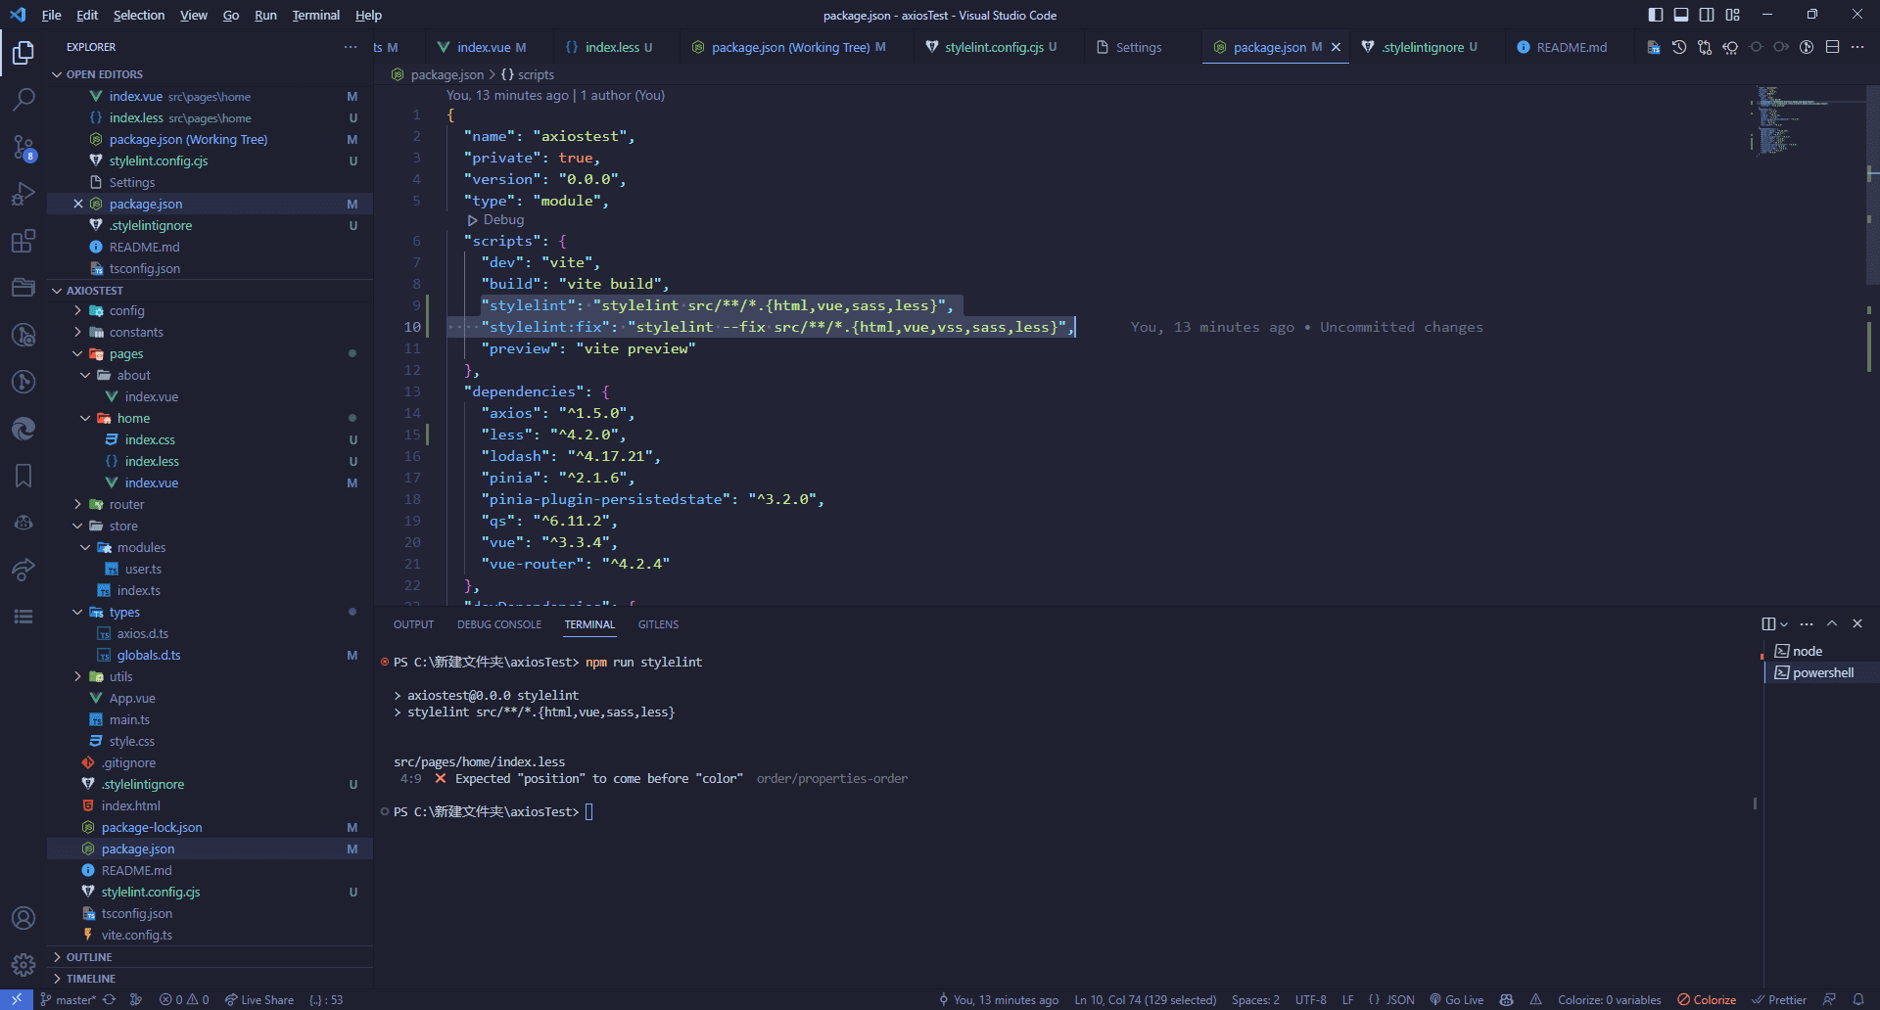The height and width of the screenshot is (1010, 1880).
Task: Click the Go Live server button
Action: [1456, 999]
